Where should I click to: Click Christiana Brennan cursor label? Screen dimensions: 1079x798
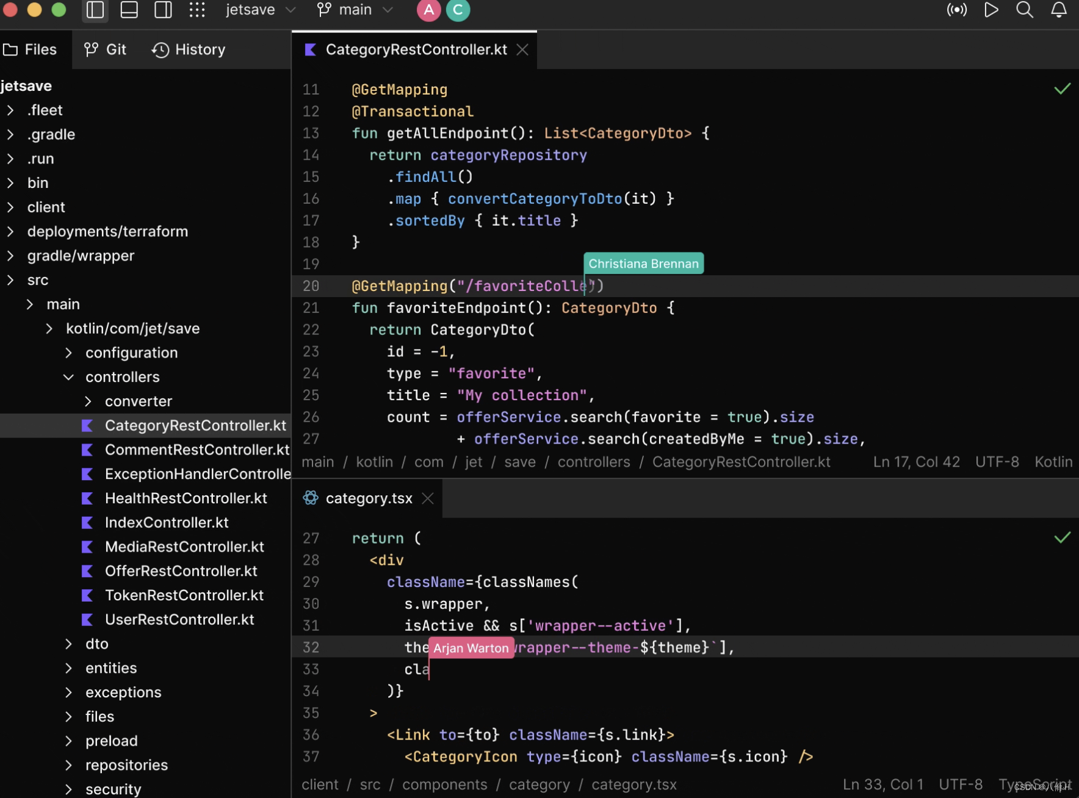643,264
